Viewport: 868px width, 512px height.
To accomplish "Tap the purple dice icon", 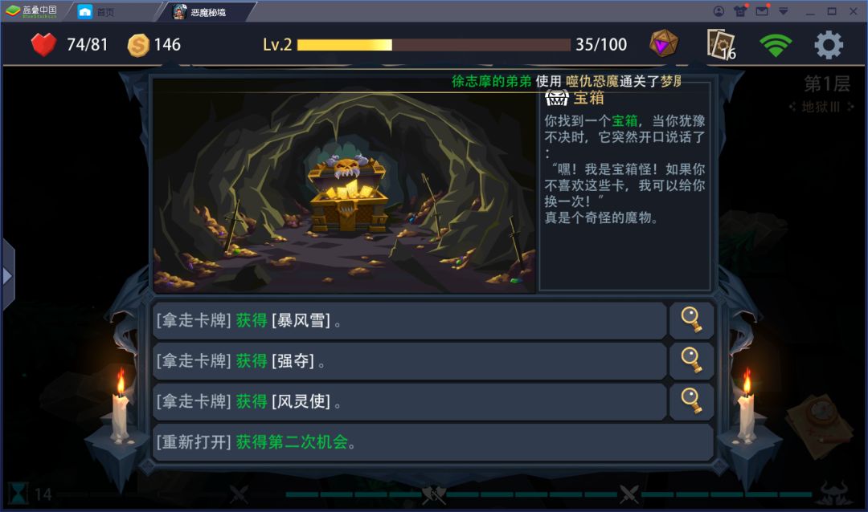I will [664, 43].
